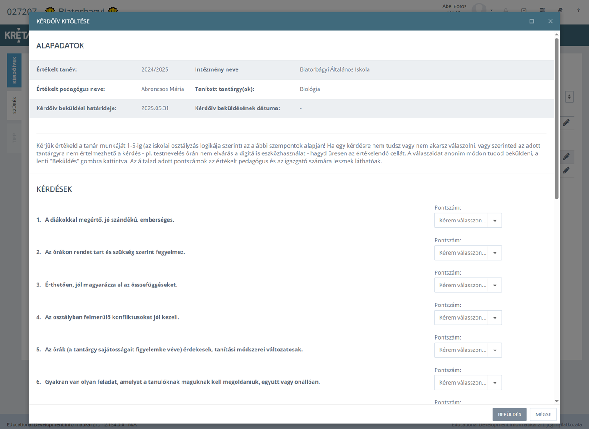Click question 5 text about érdekesek órák
Viewport: 589px width, 429px height.
174,350
